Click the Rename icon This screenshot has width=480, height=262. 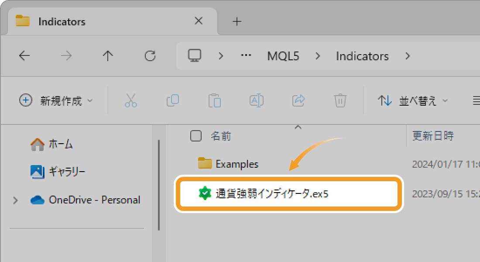tap(256, 100)
